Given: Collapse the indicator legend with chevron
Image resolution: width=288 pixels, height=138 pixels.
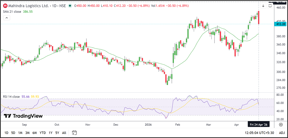Looking at the screenshot, I should [x=6, y=18].
